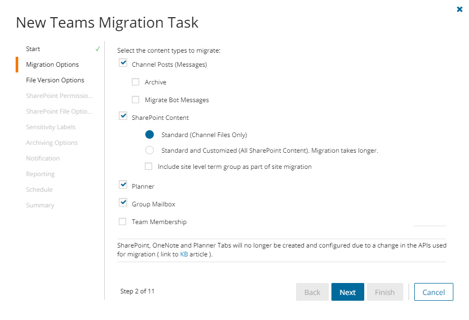
Task: Choose Standard and Customized radio option
Action: [x=150, y=151]
